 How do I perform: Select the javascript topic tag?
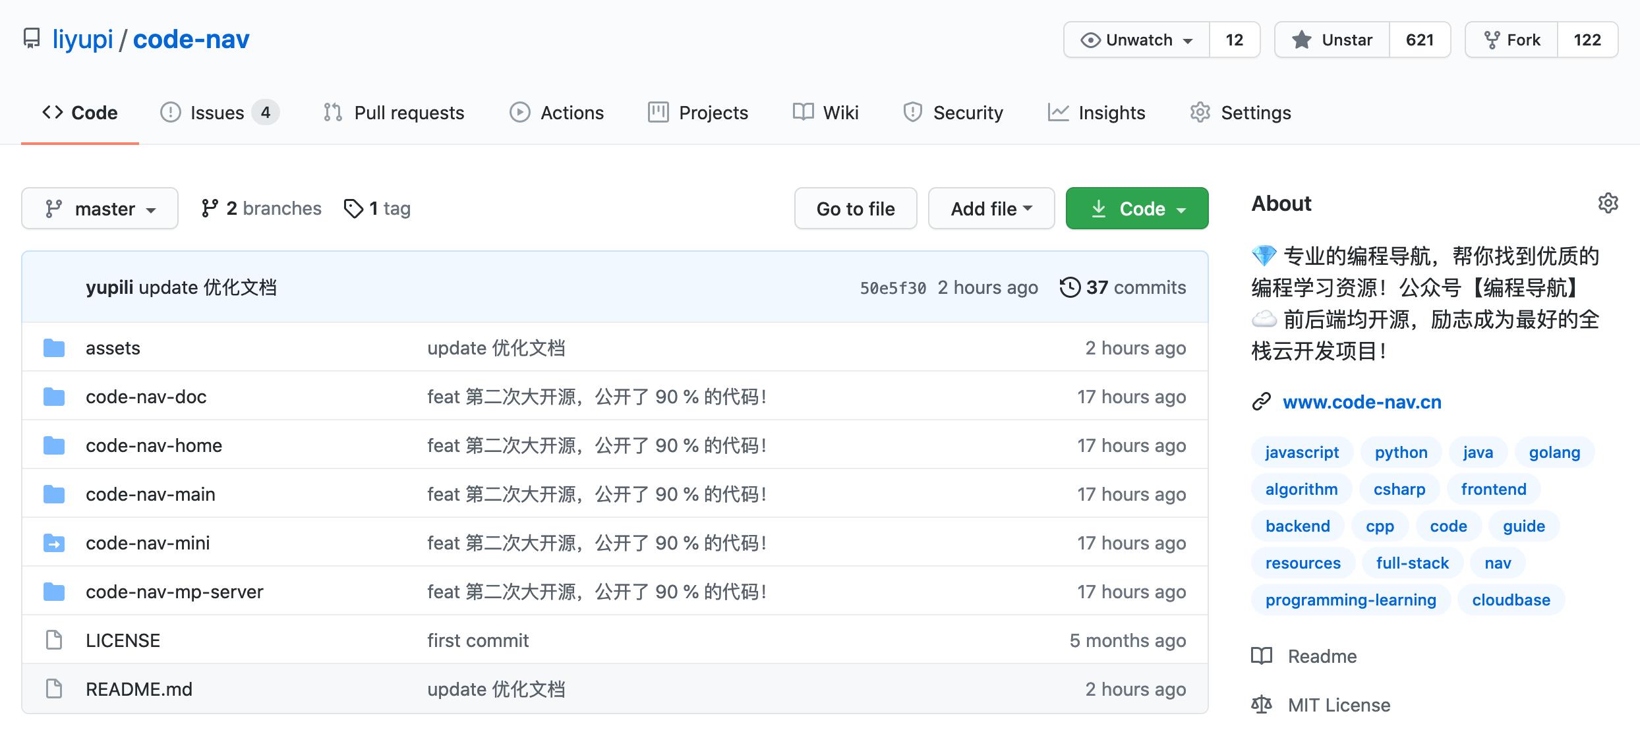pos(1302,452)
